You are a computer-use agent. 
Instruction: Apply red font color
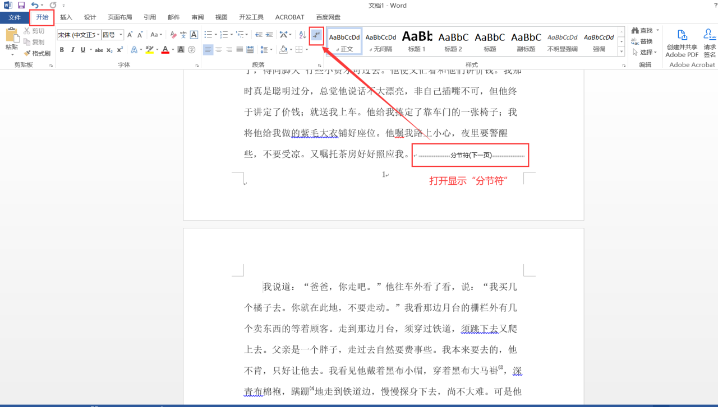click(x=165, y=50)
